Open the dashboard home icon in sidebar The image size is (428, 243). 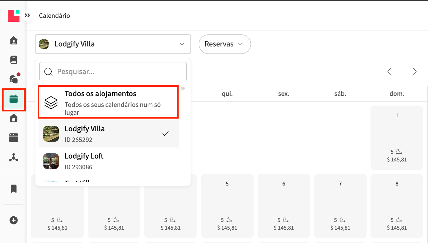pos(13,41)
